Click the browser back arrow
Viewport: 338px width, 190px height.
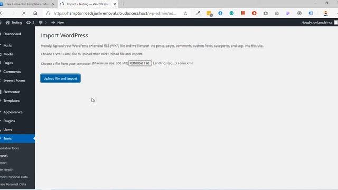[x=2, y=13]
